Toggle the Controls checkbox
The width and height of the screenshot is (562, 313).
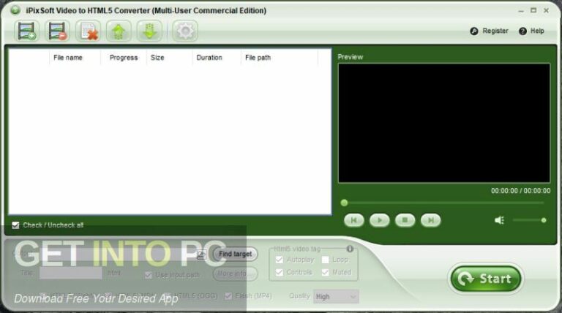280,273
